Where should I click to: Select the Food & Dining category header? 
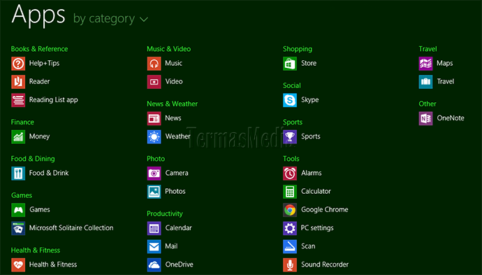33,159
